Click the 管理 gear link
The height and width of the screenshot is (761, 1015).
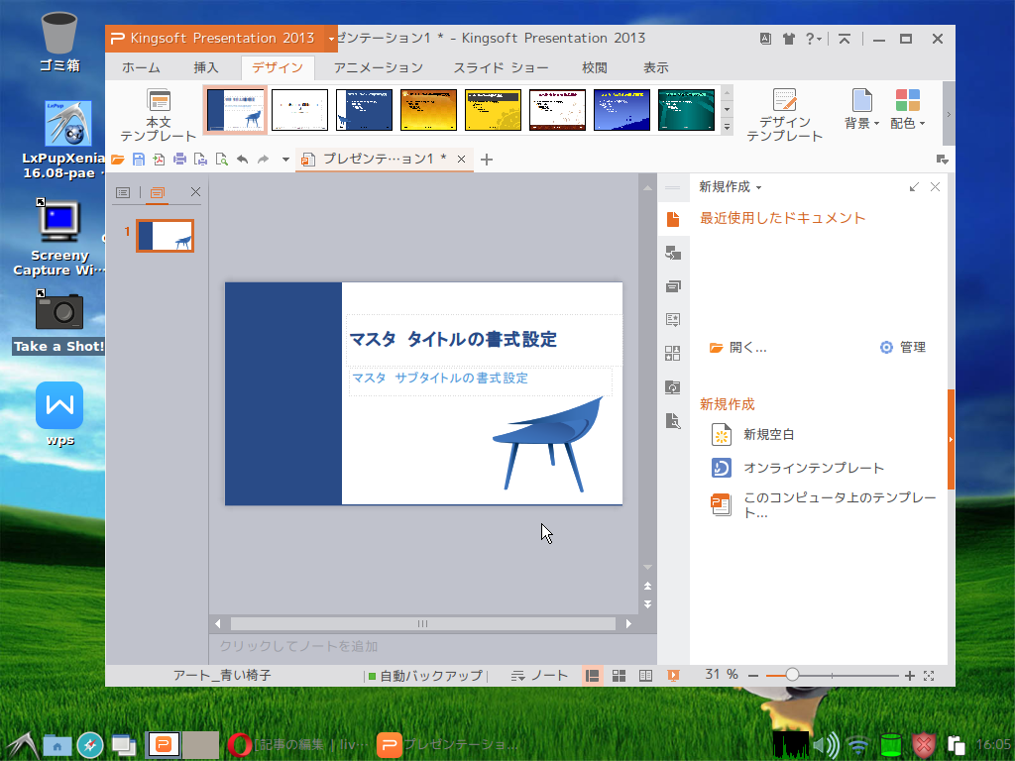pyautogui.click(x=903, y=348)
